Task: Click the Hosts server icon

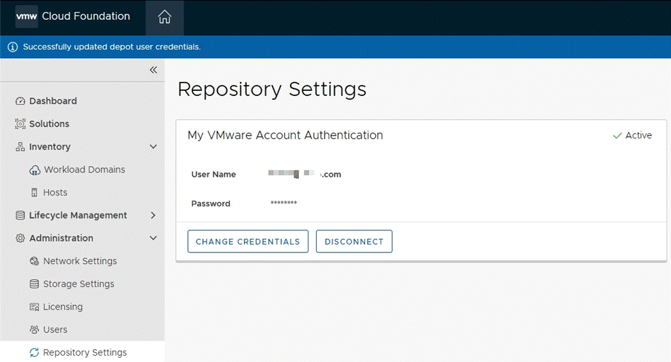Action: click(x=34, y=192)
